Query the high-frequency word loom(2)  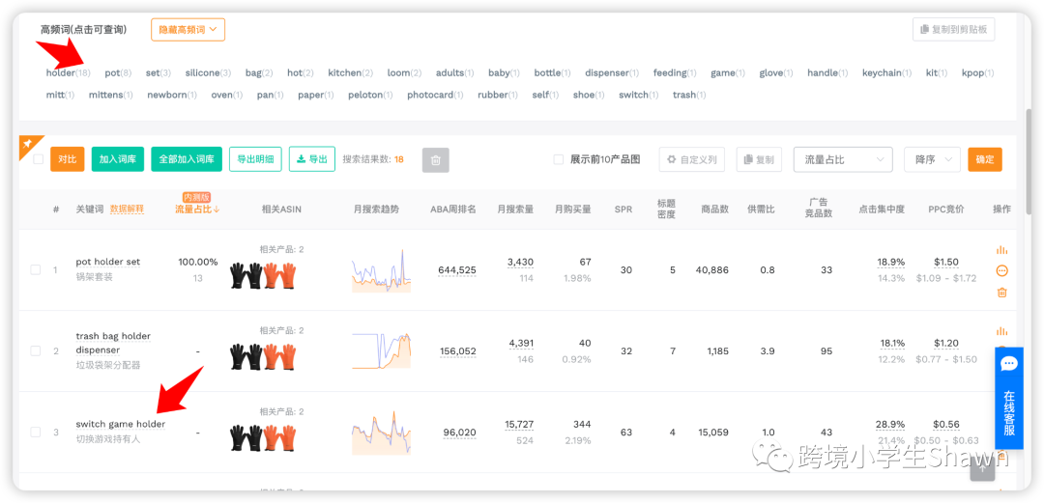point(404,73)
